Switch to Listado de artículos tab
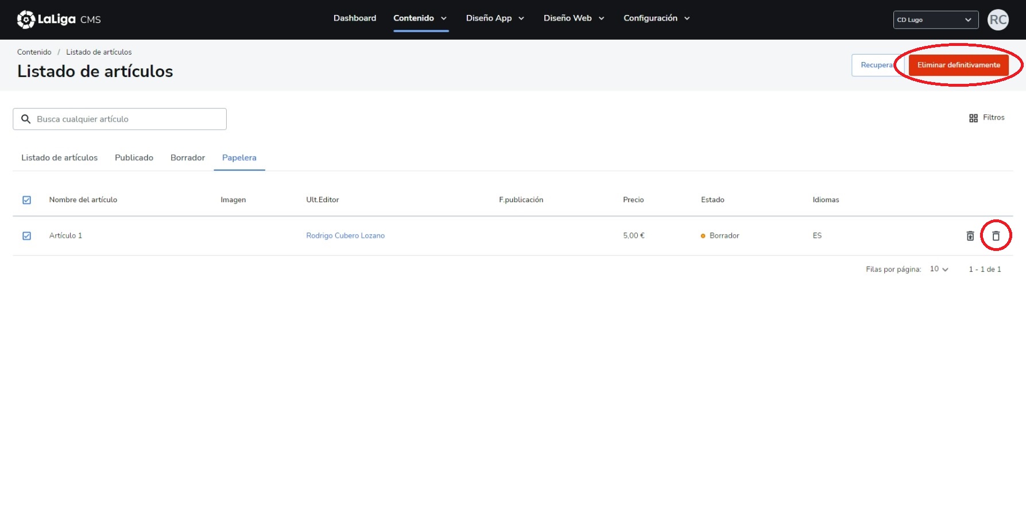The height and width of the screenshot is (518, 1026). tap(60, 158)
